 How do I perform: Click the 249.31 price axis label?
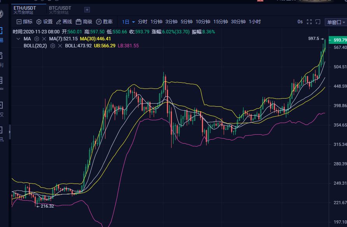340,183
